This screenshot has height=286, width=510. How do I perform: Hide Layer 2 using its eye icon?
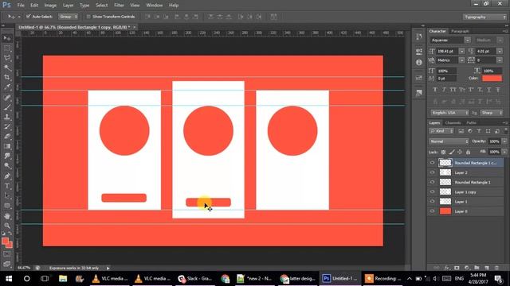432,172
